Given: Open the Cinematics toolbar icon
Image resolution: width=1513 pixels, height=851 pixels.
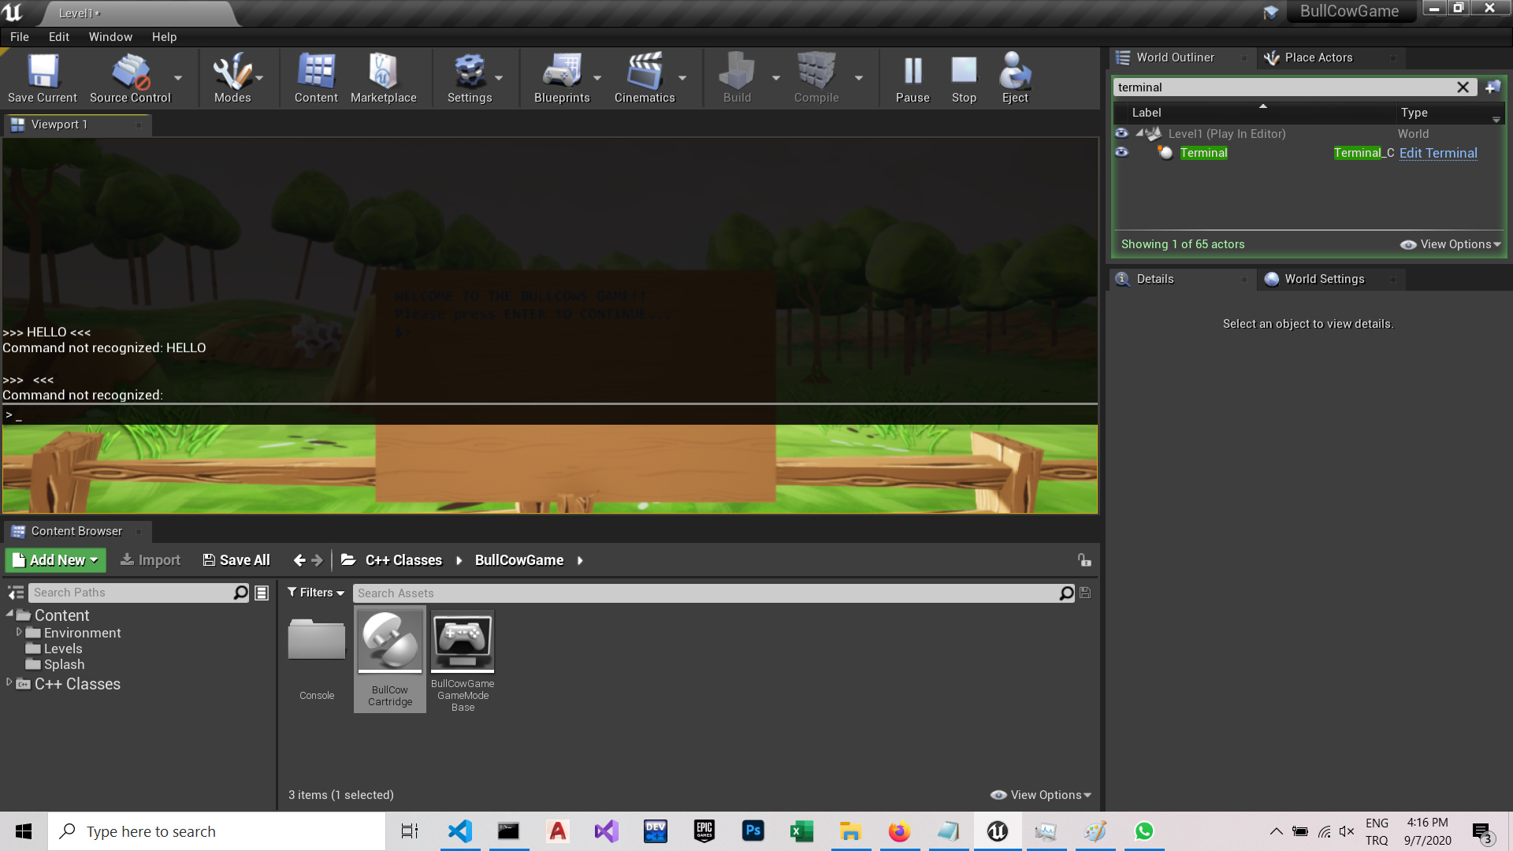Looking at the screenshot, I should coord(644,78).
